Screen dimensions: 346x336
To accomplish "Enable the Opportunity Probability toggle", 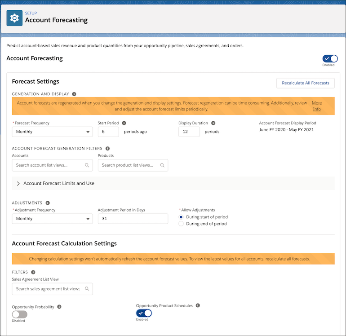I will point(20,314).
